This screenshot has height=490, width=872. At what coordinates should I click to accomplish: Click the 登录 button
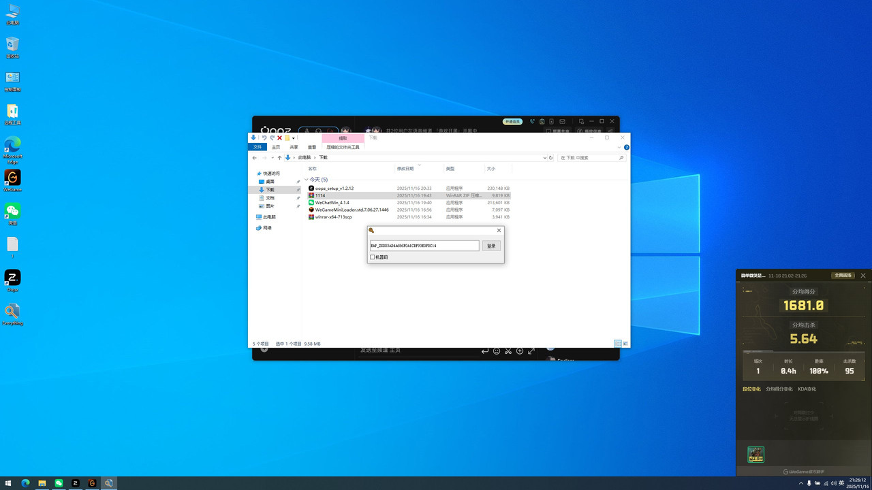click(x=491, y=246)
